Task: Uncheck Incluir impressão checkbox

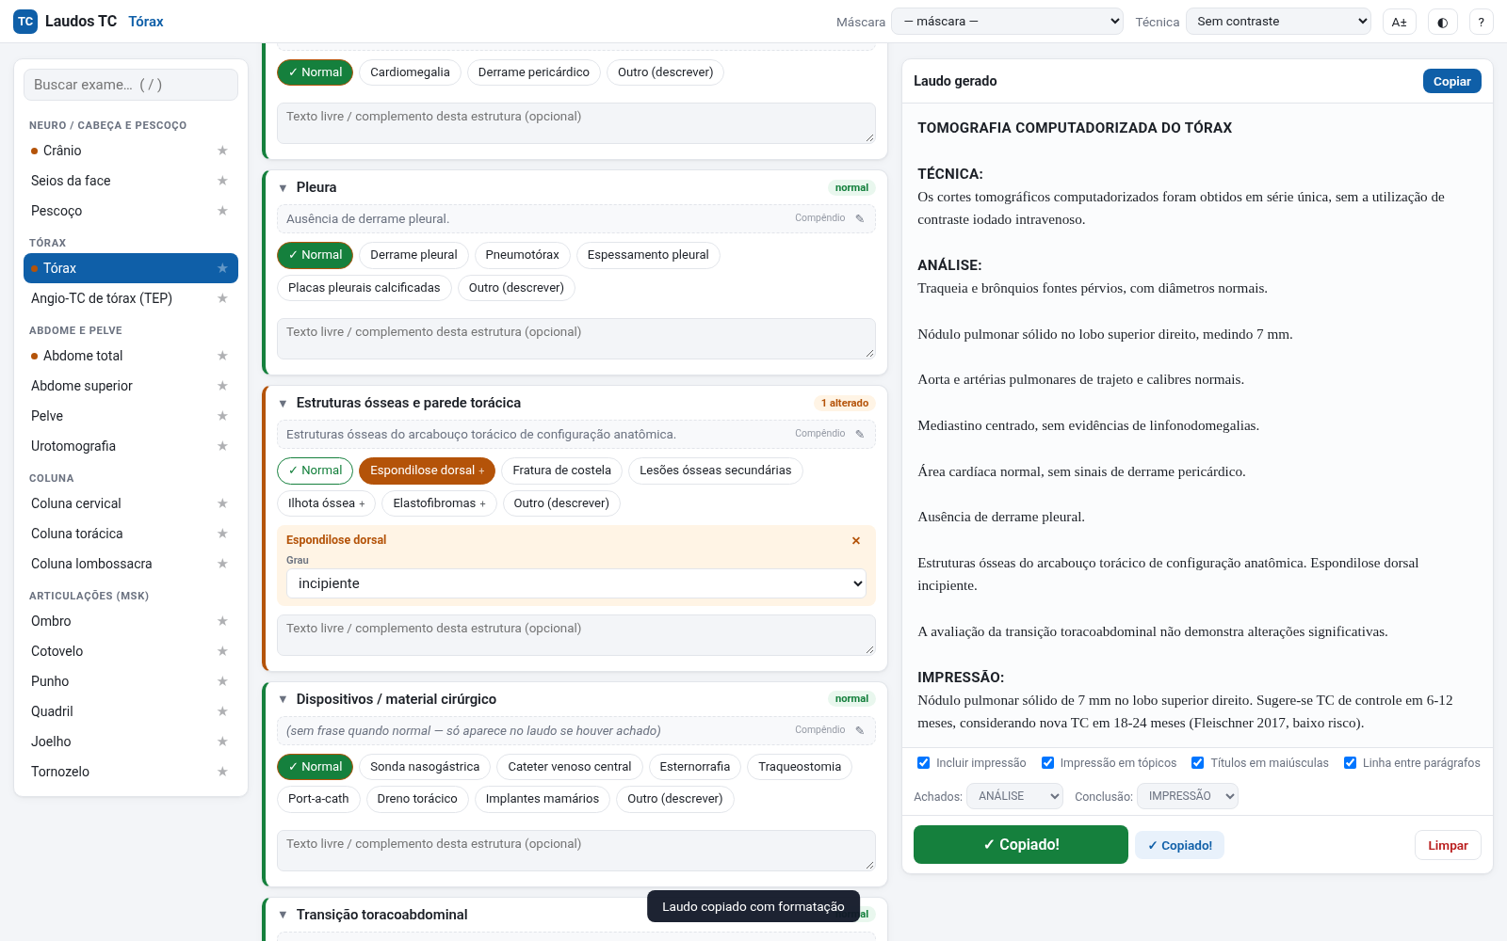Action: pos(923,763)
